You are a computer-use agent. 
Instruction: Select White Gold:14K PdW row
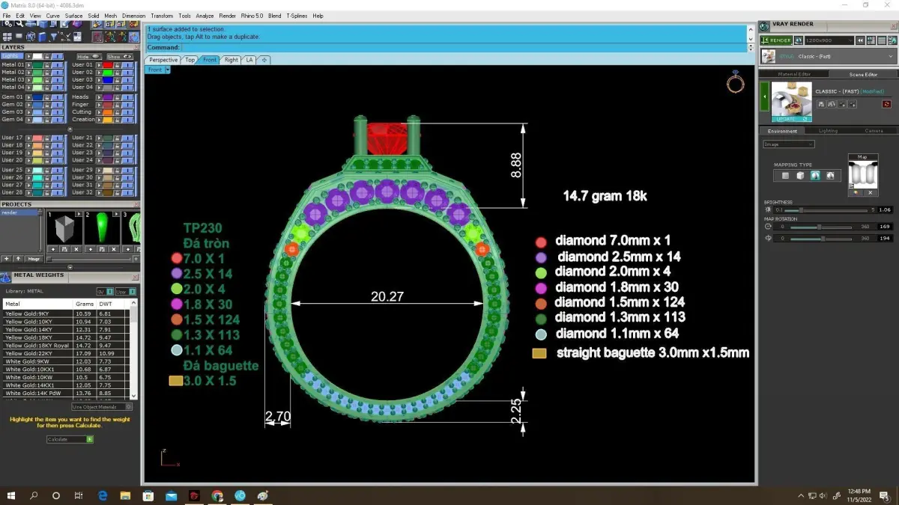(66, 393)
